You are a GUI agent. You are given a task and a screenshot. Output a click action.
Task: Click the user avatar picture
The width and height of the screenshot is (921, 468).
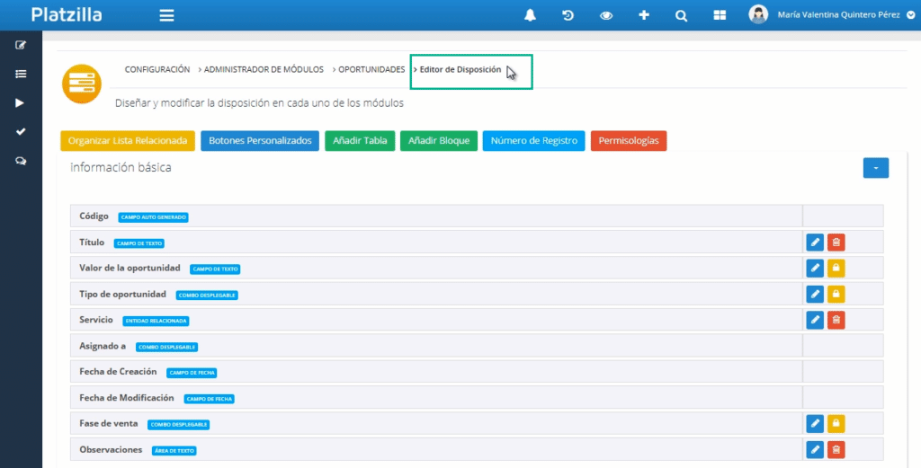[758, 14]
